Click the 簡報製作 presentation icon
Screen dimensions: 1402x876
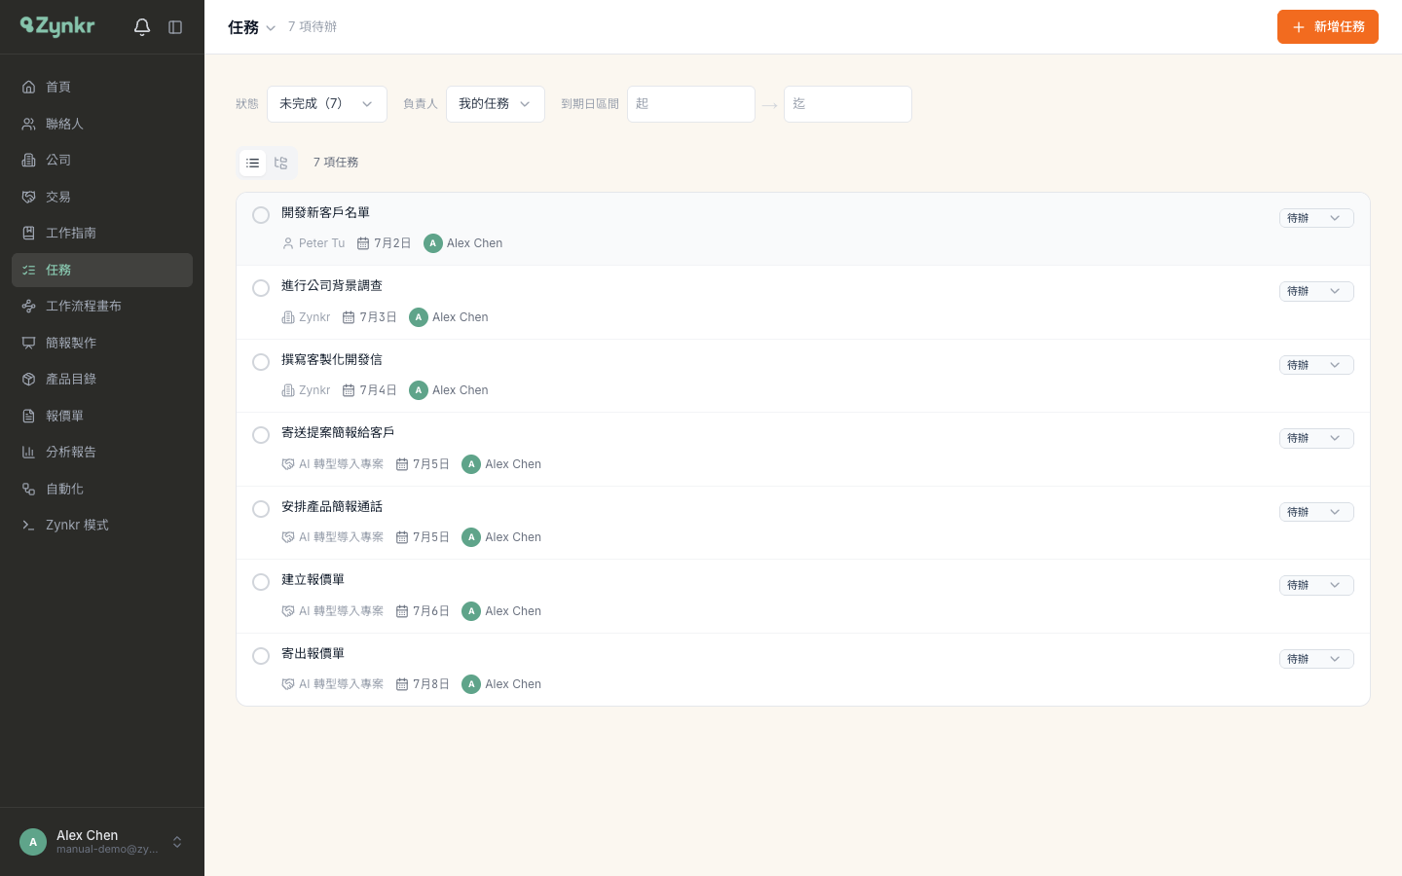pyautogui.click(x=29, y=343)
